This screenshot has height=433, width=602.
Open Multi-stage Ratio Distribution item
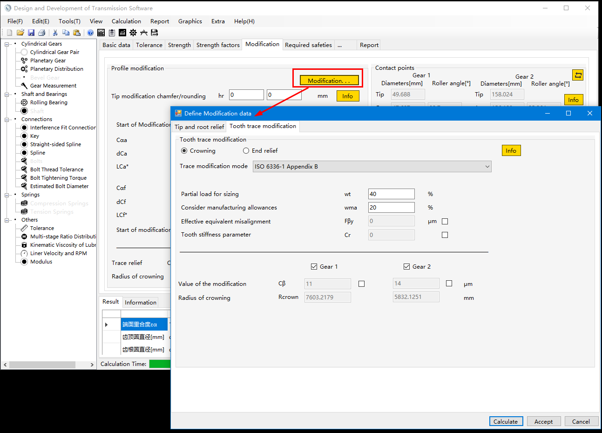pyautogui.click(x=63, y=237)
